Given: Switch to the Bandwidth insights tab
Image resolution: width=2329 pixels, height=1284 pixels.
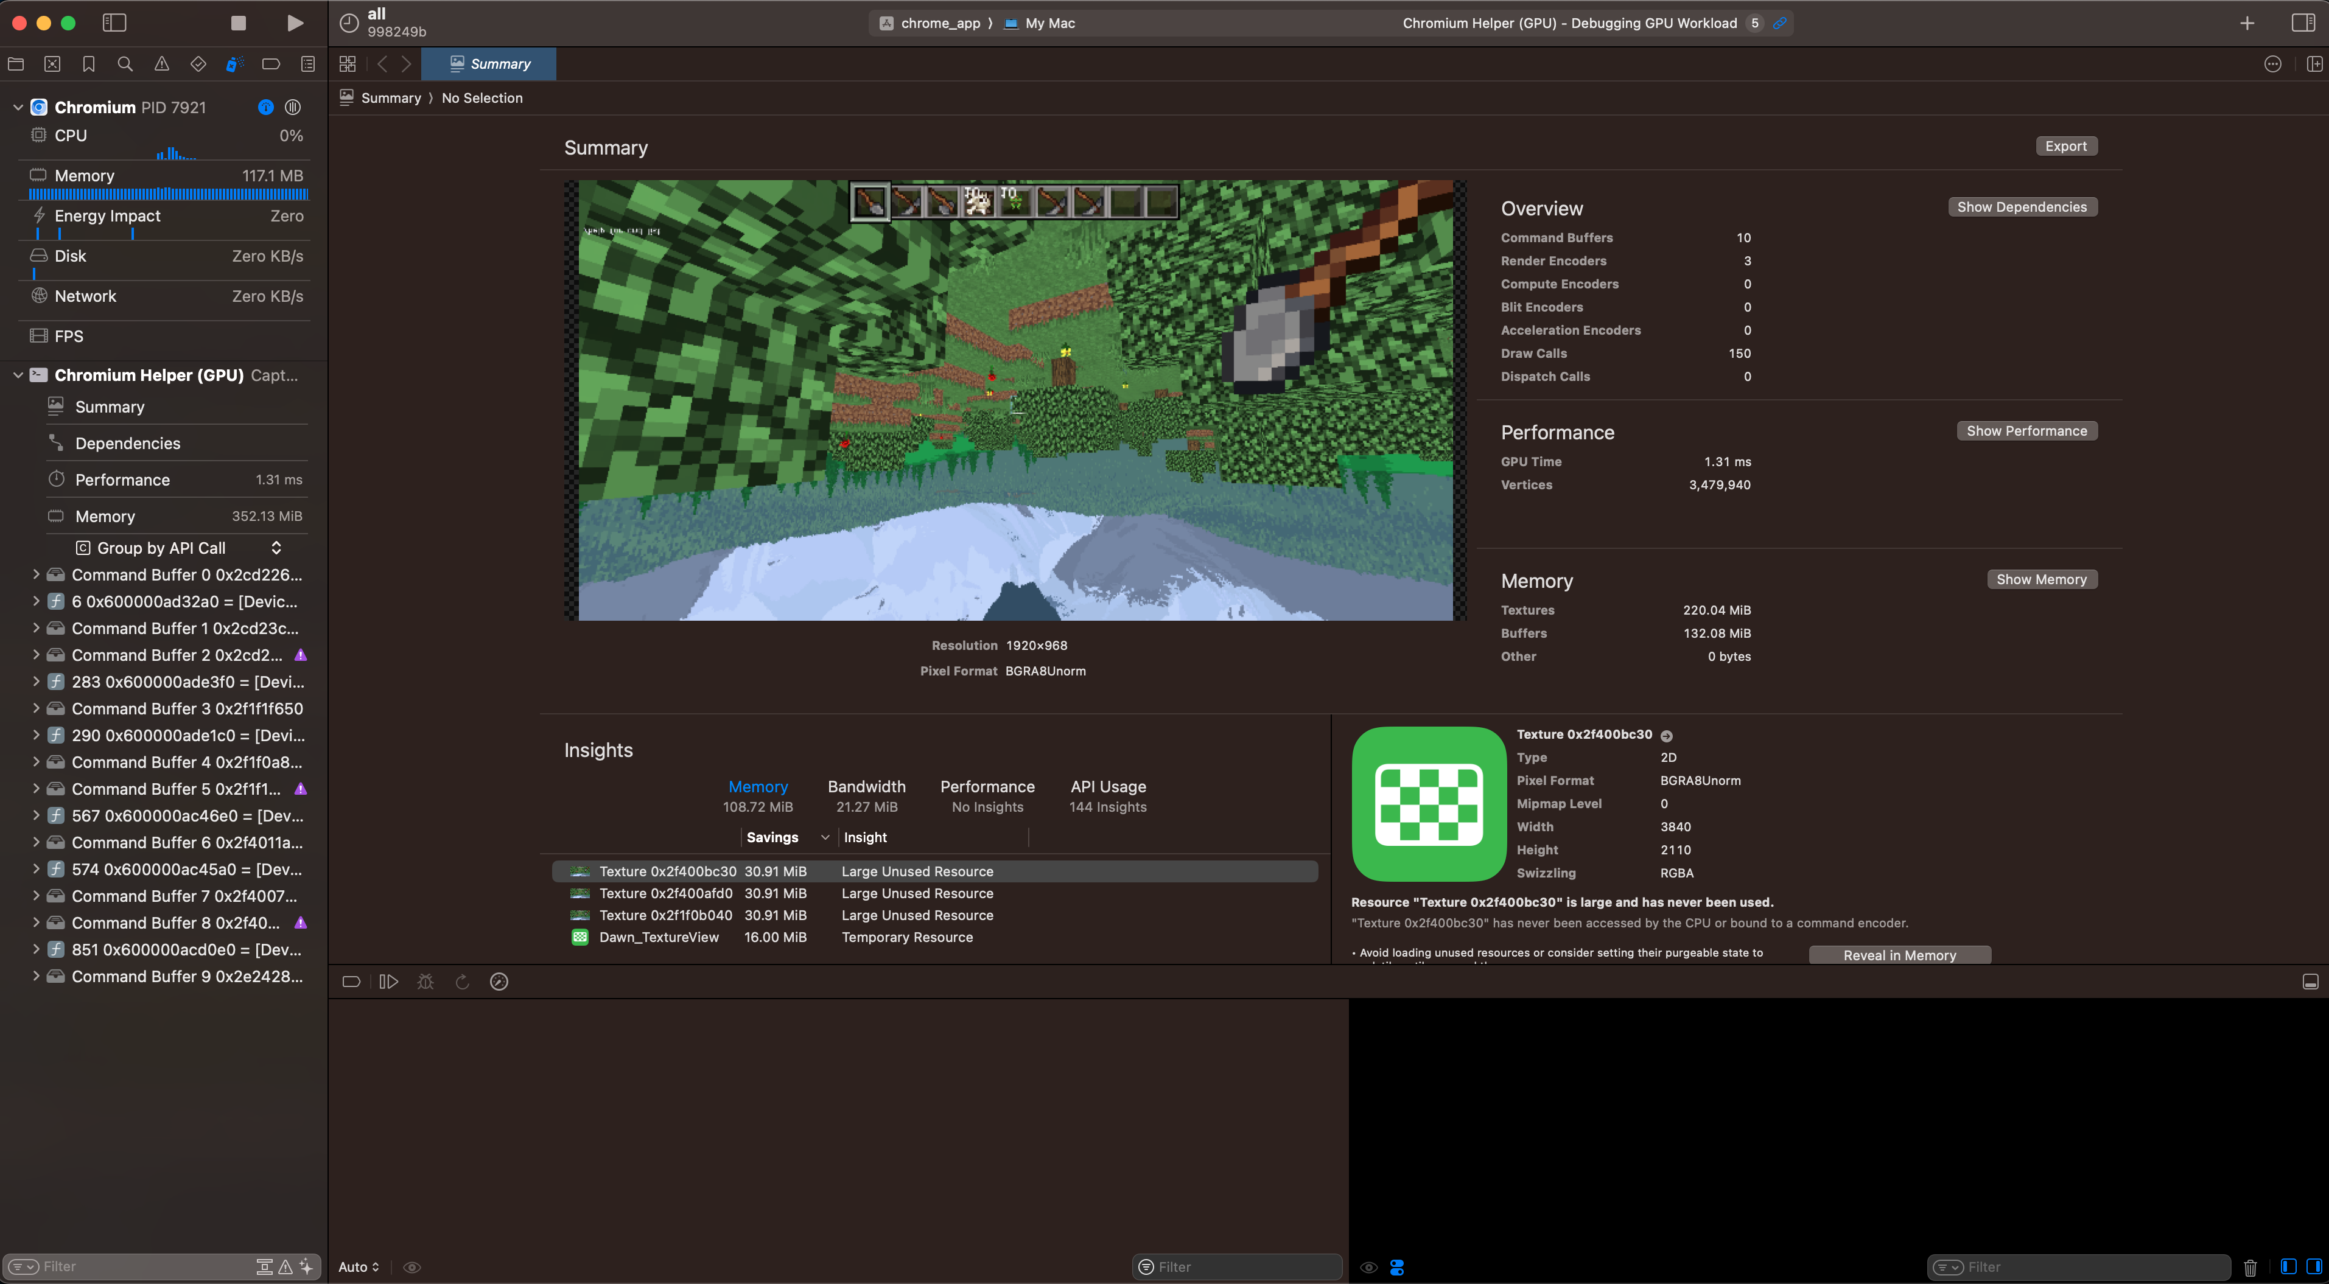Looking at the screenshot, I should pyautogui.click(x=866, y=796).
